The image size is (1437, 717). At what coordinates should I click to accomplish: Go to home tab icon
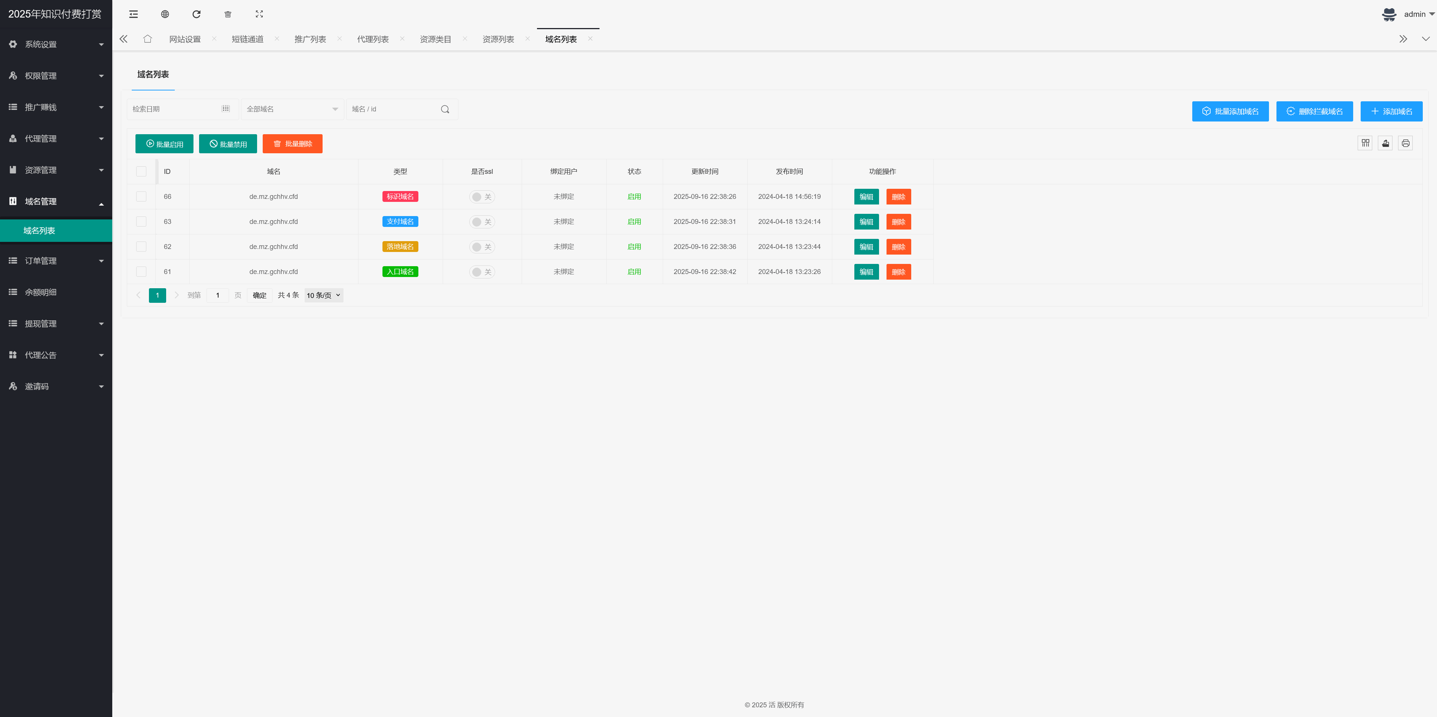pyautogui.click(x=147, y=39)
